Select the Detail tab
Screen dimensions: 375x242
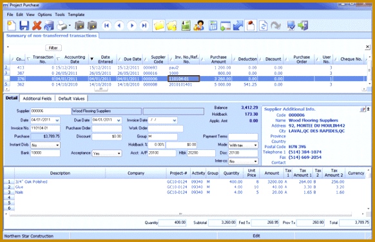coord(12,98)
